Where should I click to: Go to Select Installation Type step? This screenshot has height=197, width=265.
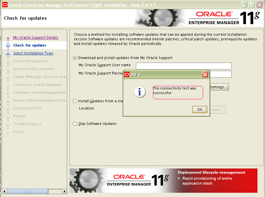33,53
